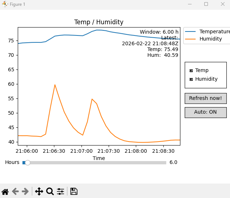Click the Humidity legend entry
Image resolution: width=230 pixels, height=198 pixels.
pyautogui.click(x=210, y=39)
